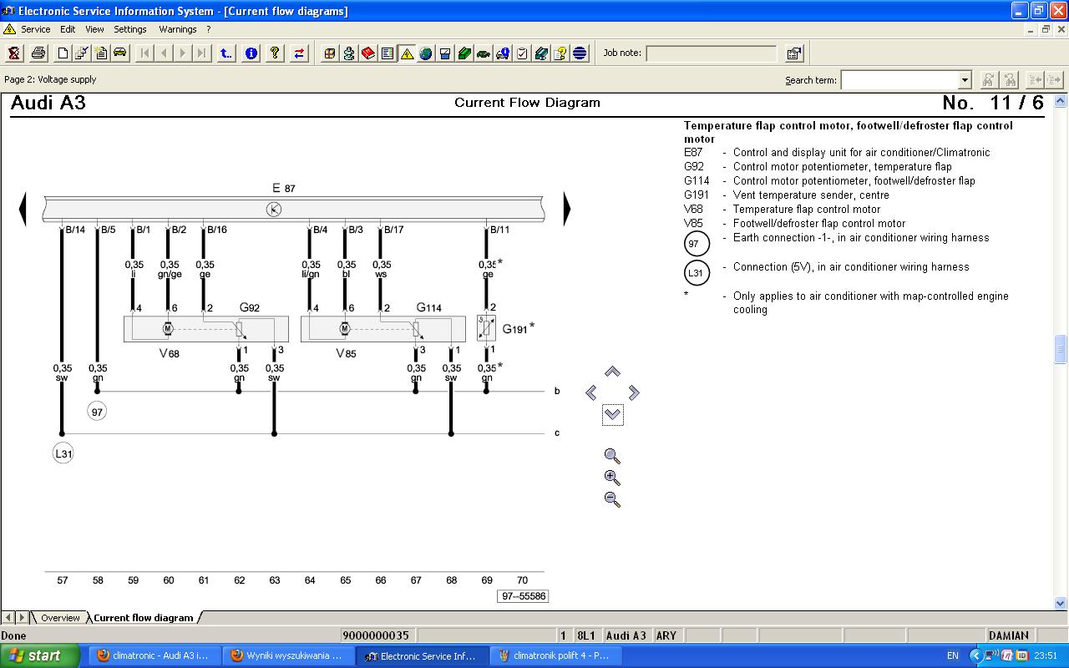Viewport: 1069px width, 668px height.
Task: Click the yellow question mark help icon
Action: coord(275,53)
